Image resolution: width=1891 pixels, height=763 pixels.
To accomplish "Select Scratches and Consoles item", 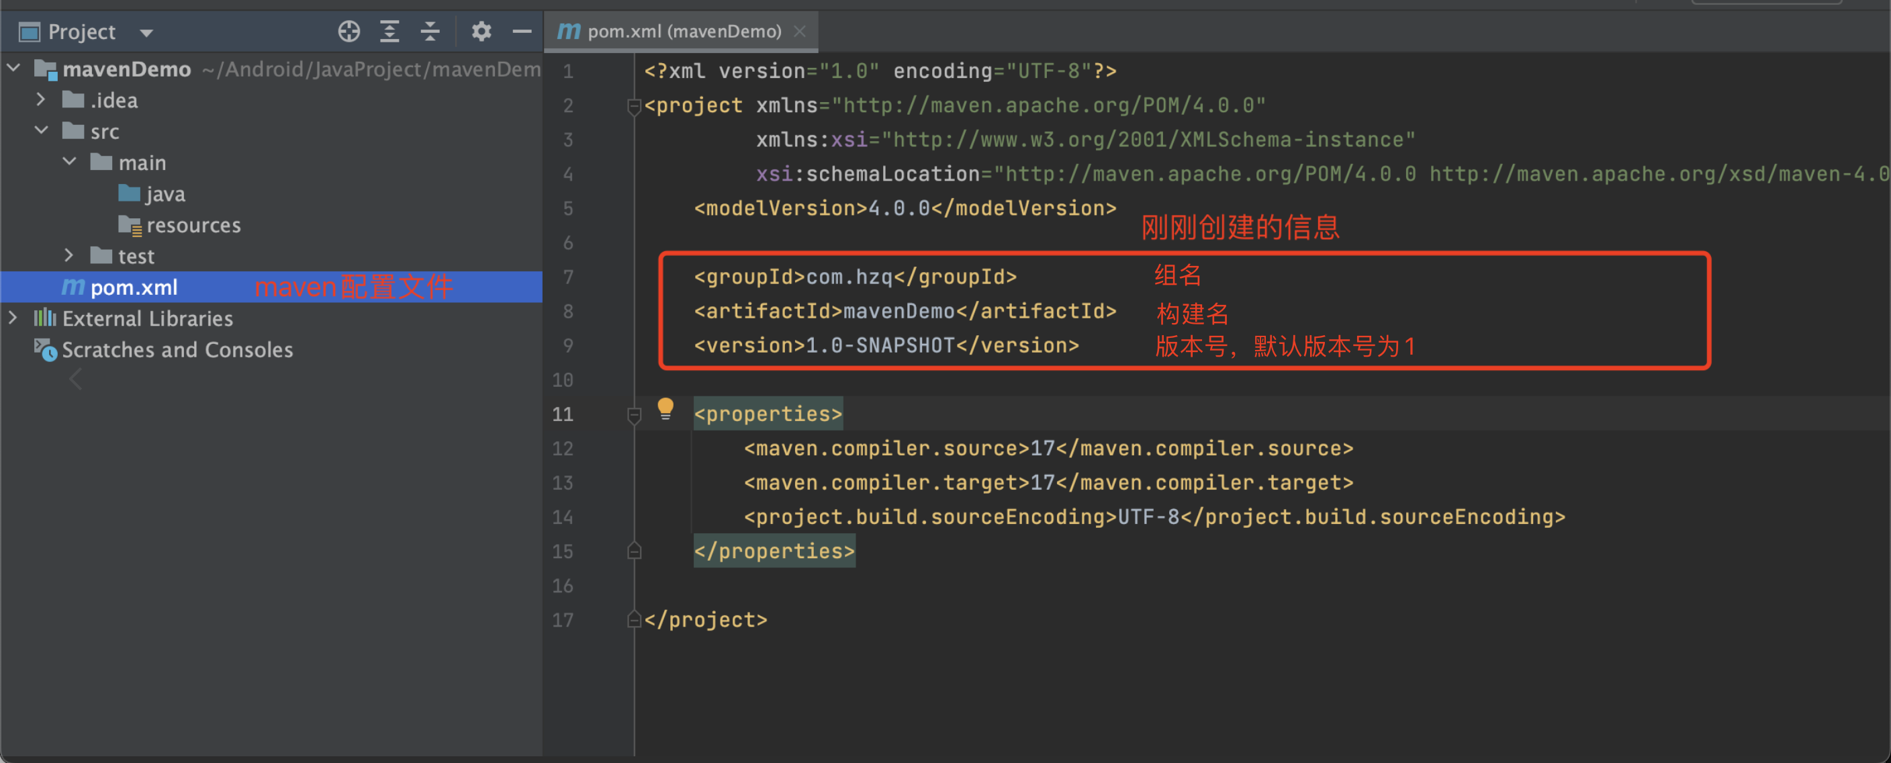I will [163, 349].
